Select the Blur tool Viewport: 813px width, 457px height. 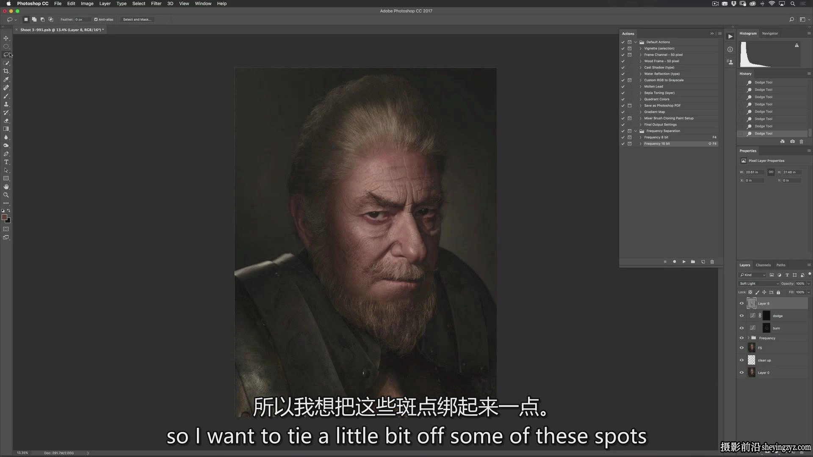click(x=6, y=137)
